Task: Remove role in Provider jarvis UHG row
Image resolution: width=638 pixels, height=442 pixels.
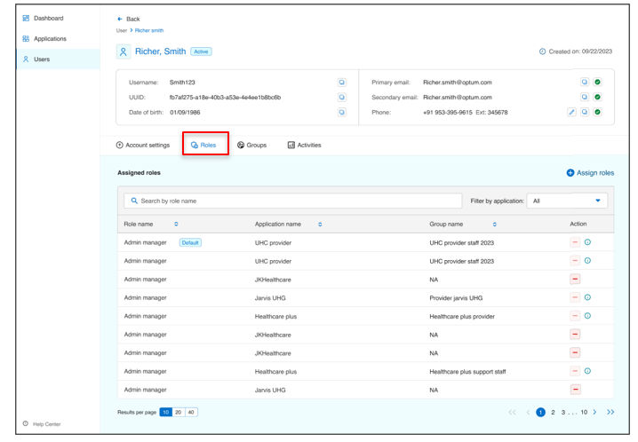Action: coord(575,298)
